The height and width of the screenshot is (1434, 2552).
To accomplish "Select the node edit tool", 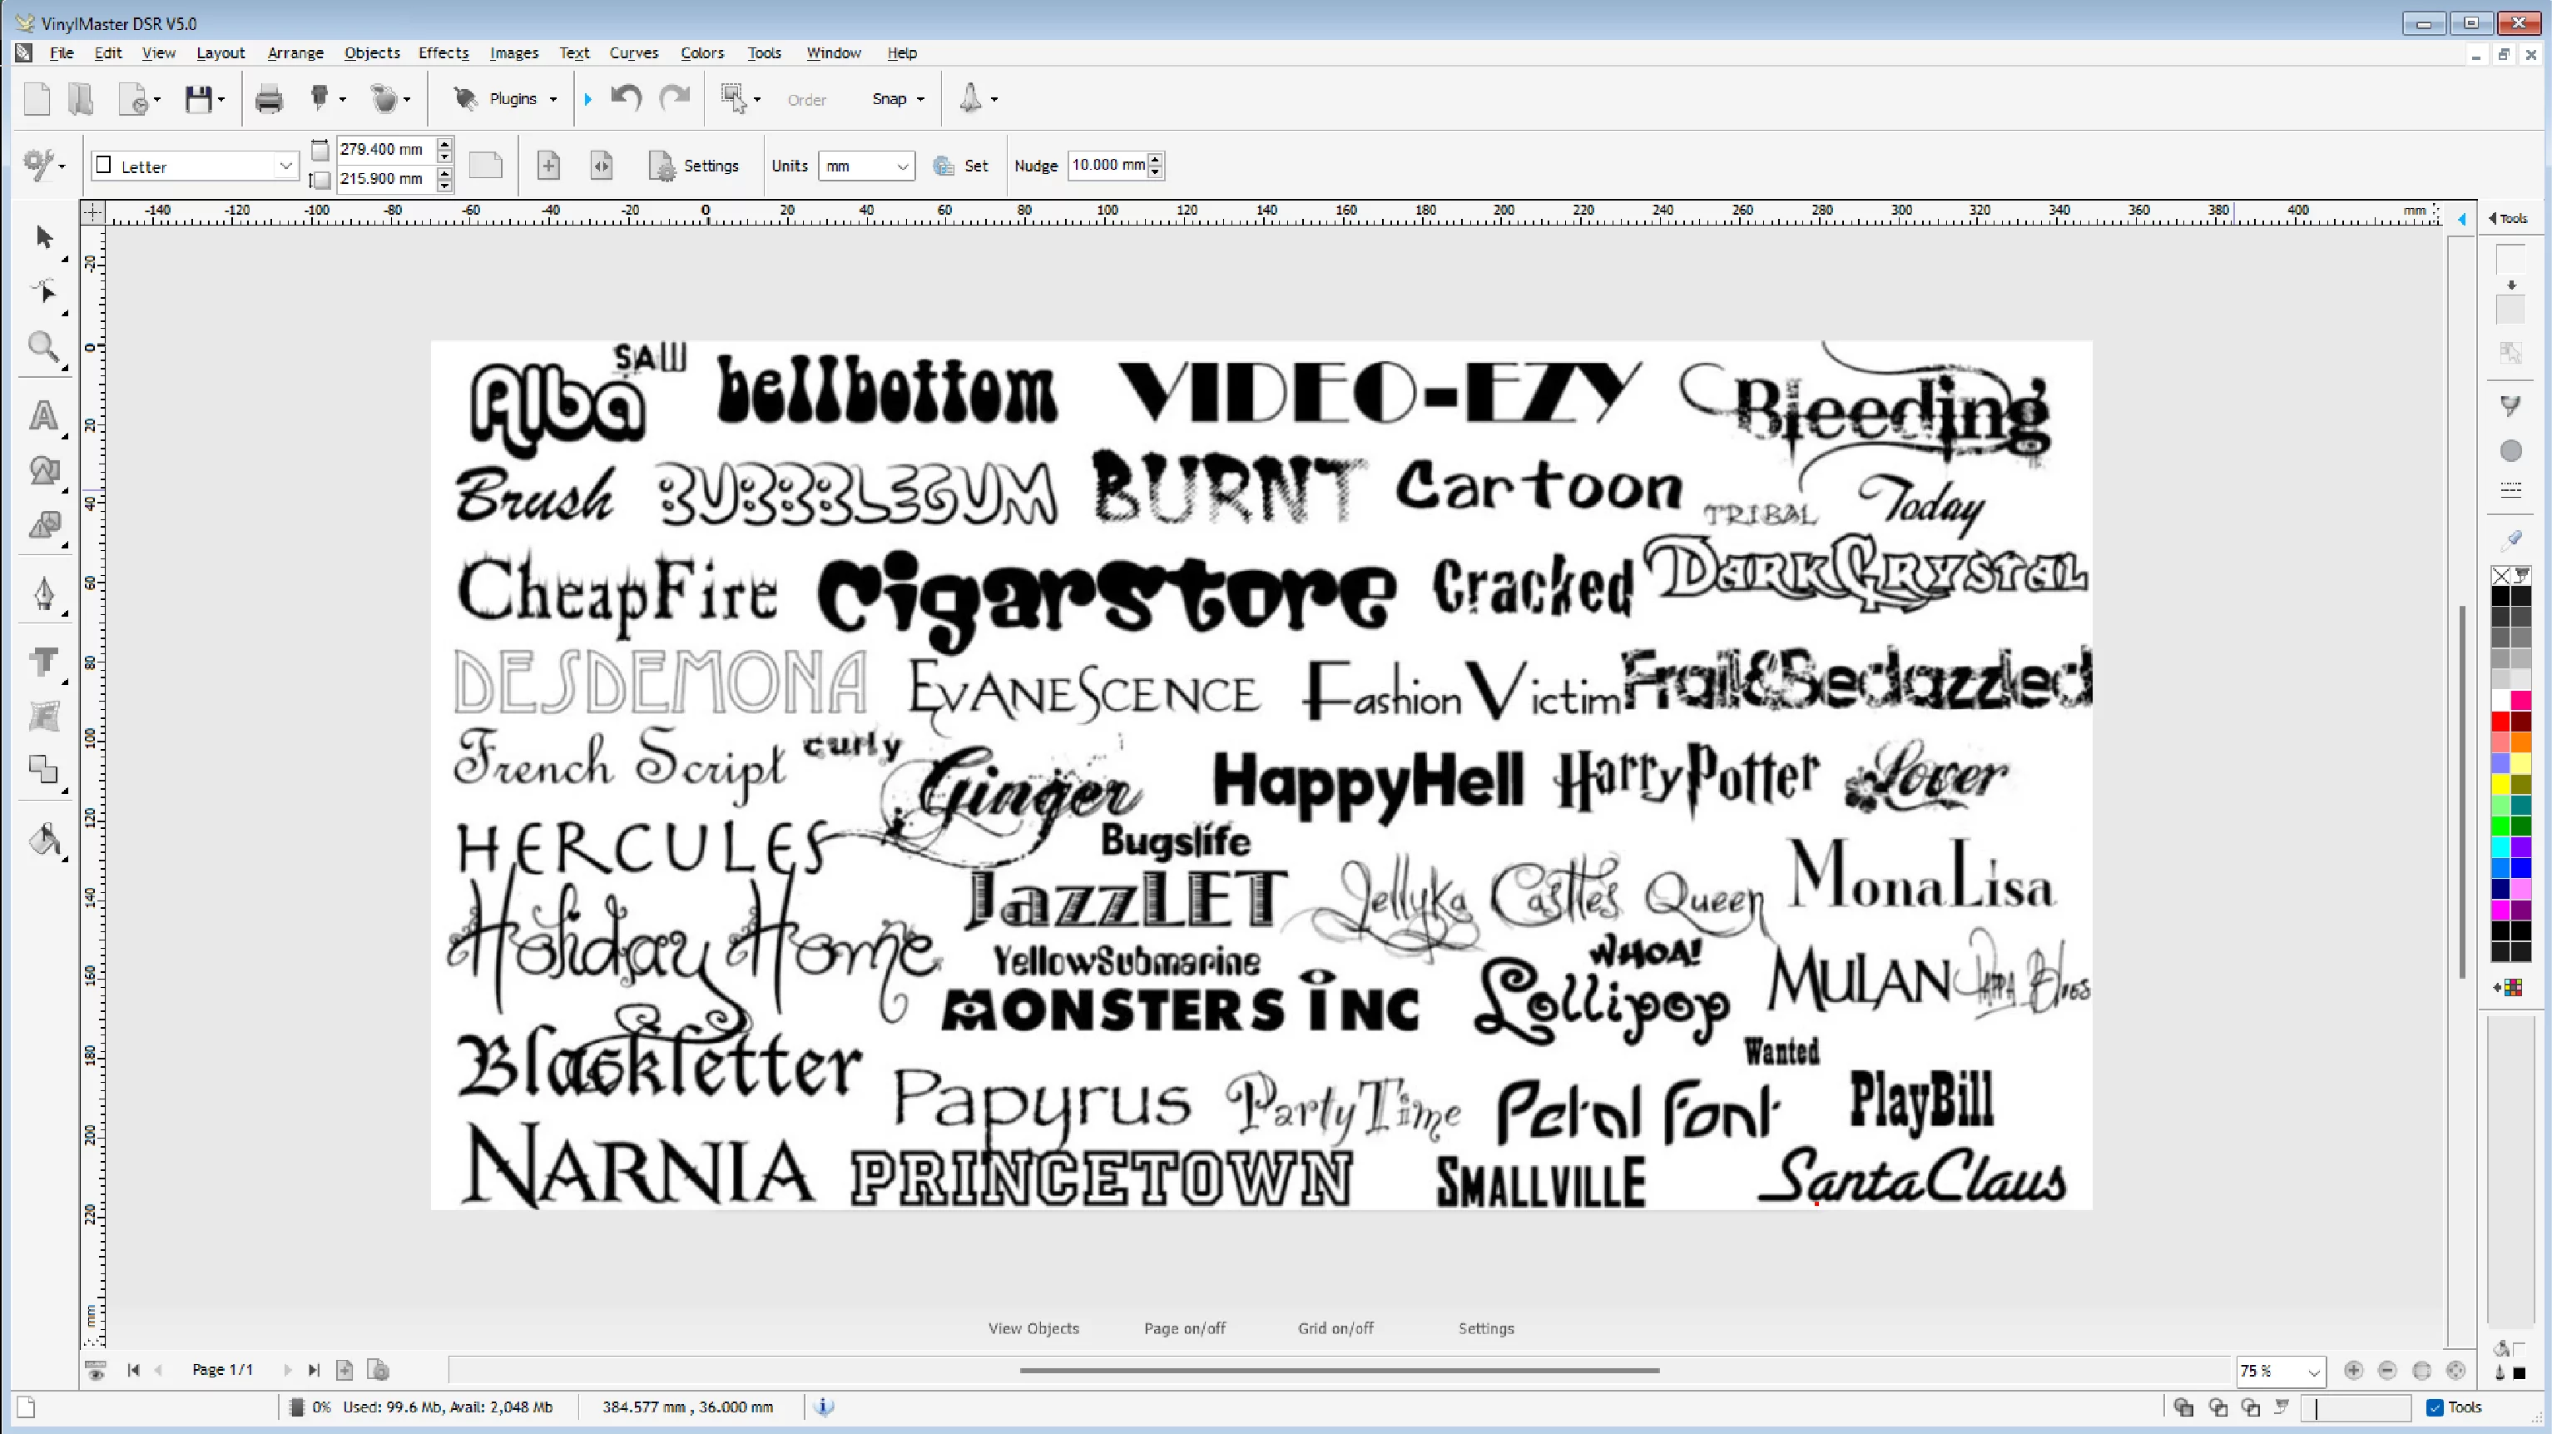I will [x=43, y=291].
